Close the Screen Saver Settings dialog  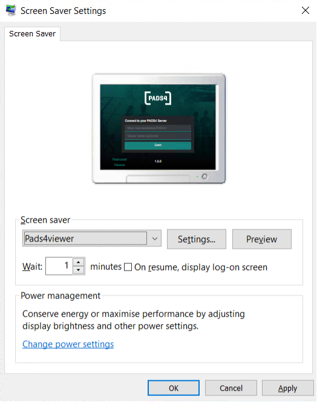(x=306, y=10)
